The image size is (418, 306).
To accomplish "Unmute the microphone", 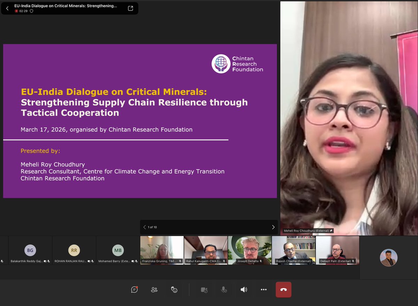I will [x=224, y=290].
